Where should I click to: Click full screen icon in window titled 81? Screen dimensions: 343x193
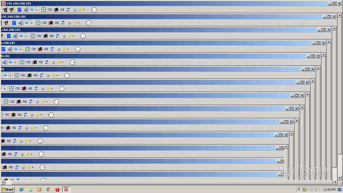click(x=17, y=75)
